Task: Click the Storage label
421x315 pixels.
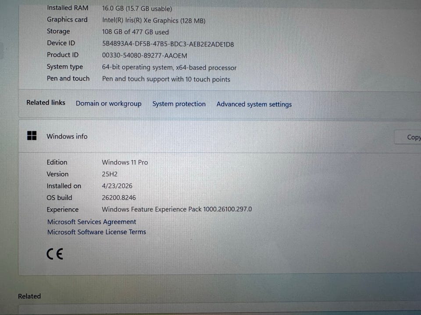Action: [x=58, y=31]
